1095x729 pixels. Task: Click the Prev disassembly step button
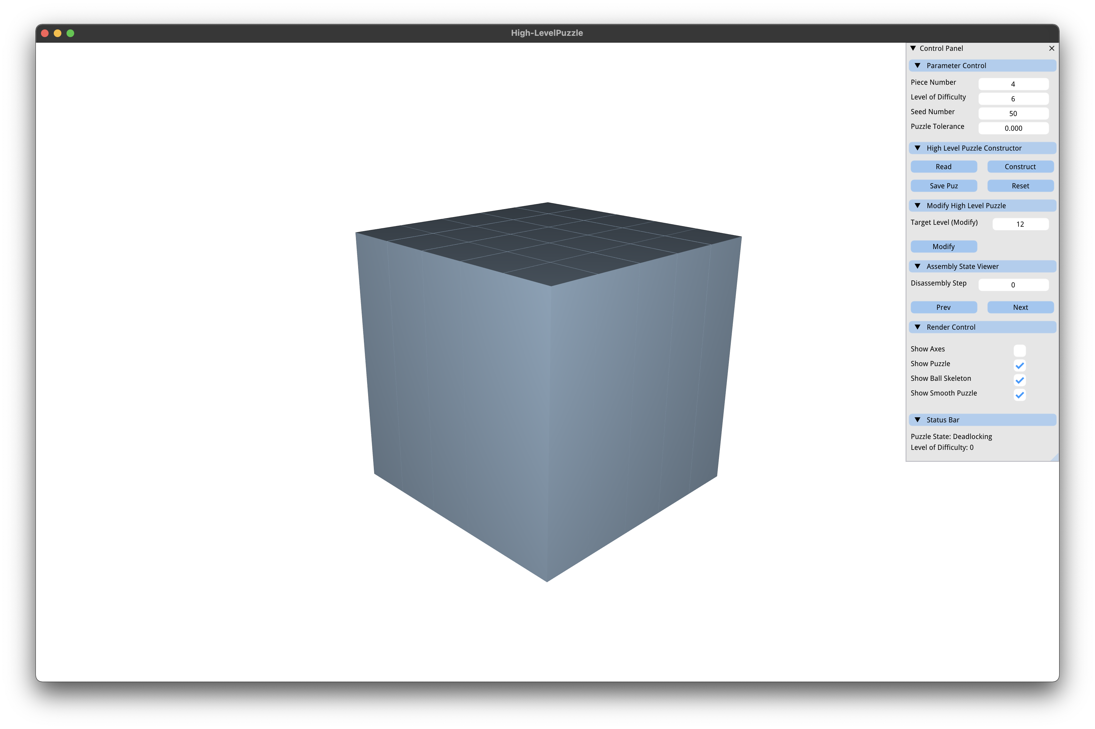tap(943, 307)
